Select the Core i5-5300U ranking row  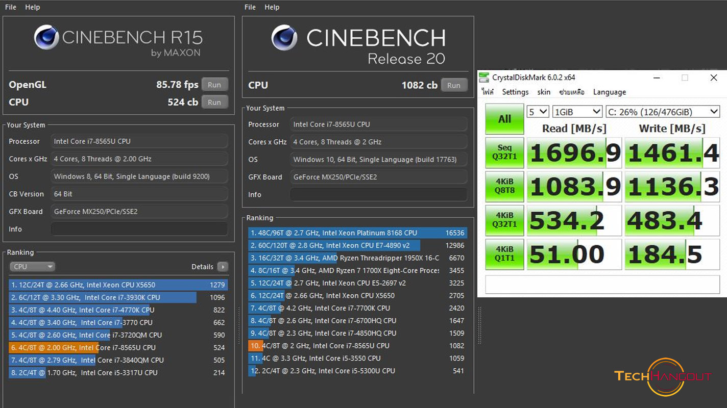pos(358,371)
